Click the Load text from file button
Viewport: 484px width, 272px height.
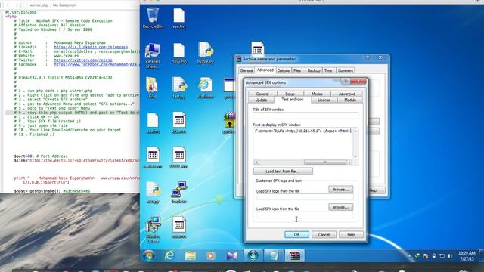click(283, 172)
